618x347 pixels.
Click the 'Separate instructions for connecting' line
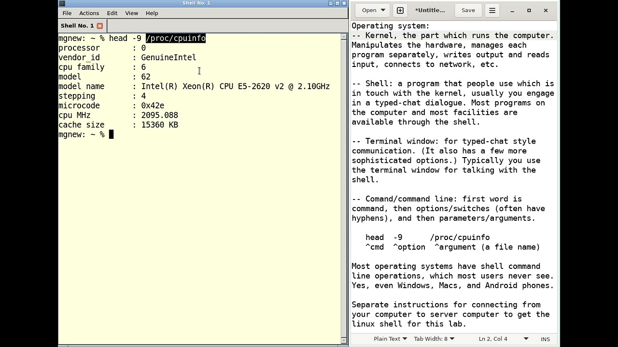(446, 305)
